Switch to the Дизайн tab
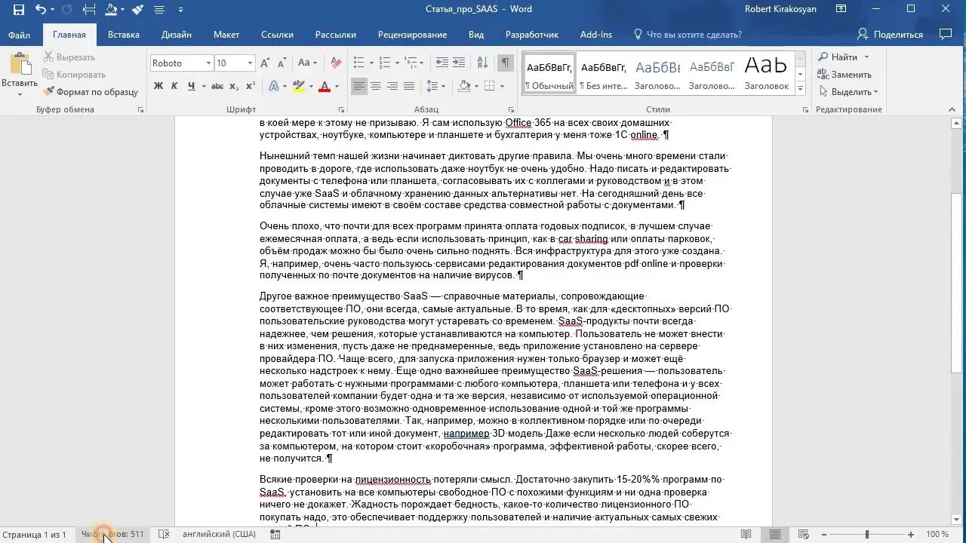Screen dimensions: 966x543 click(x=176, y=35)
